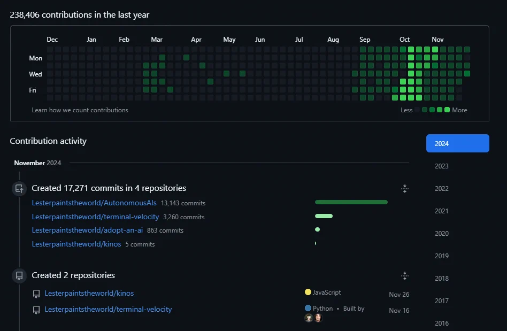Click the 3,260 commits text
This screenshot has width=507, height=331.
[x=183, y=217]
